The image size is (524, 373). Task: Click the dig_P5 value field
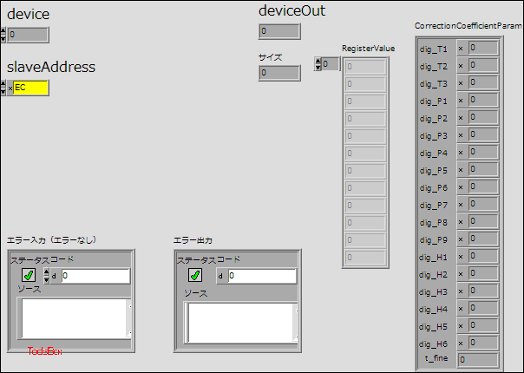point(483,170)
